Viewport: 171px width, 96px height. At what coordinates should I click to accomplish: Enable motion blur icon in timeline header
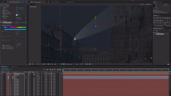click(55, 69)
